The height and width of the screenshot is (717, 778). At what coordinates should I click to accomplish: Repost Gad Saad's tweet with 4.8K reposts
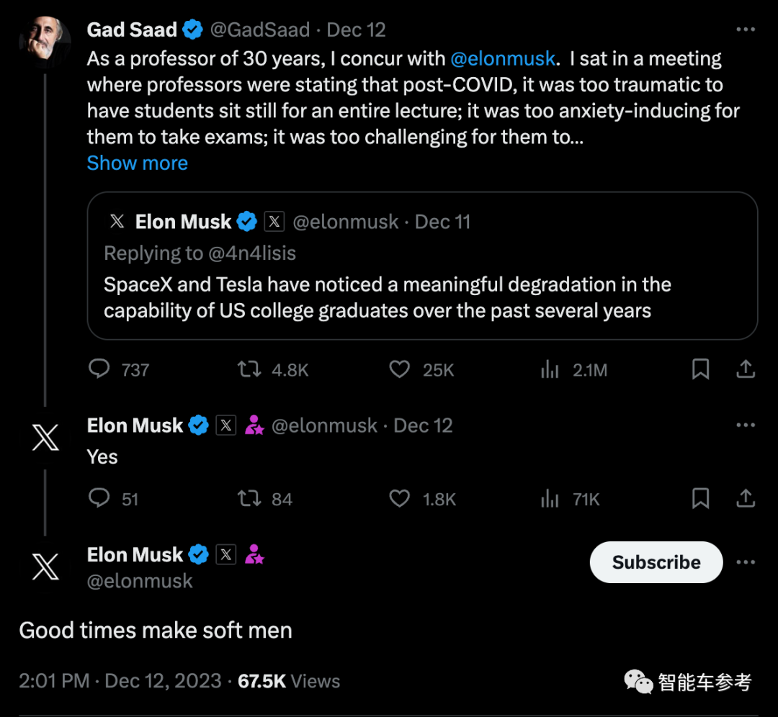click(x=249, y=369)
